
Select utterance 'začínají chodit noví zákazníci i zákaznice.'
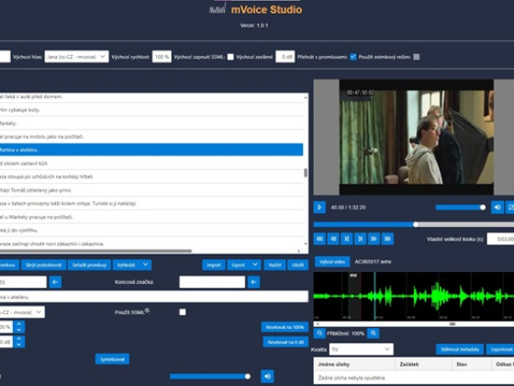click(151, 244)
